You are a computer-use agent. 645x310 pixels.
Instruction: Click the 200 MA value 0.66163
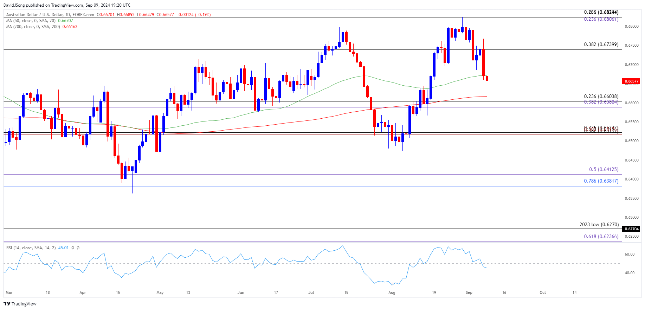click(x=70, y=27)
